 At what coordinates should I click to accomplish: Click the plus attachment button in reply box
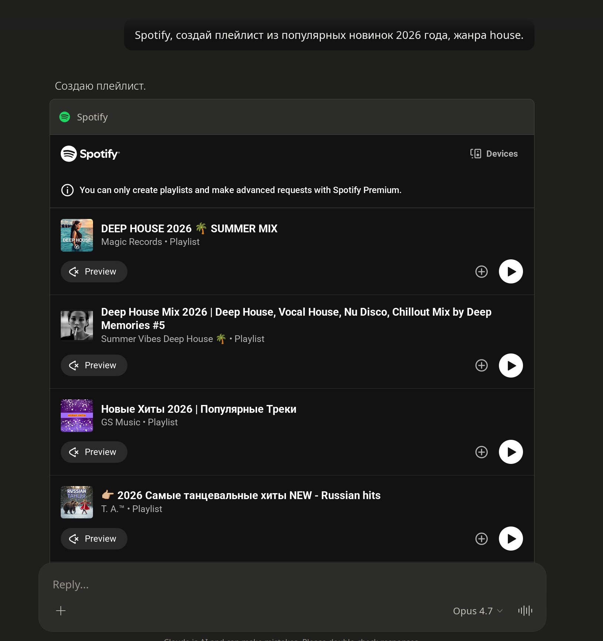pyautogui.click(x=61, y=611)
